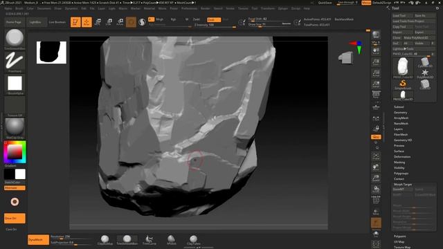Select the Scale gizmo mode icon
This screenshot has width=443, height=249.
coord(109,22)
